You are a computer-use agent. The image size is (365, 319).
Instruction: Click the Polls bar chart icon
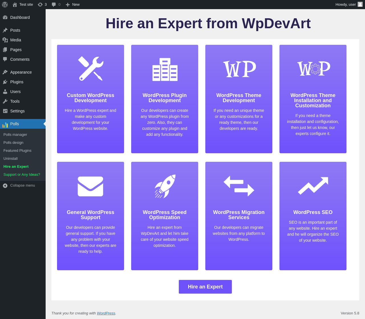click(x=5, y=125)
